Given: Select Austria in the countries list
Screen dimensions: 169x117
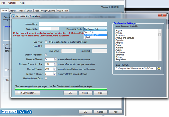Looking at the screenshot, I should coord(119,50).
